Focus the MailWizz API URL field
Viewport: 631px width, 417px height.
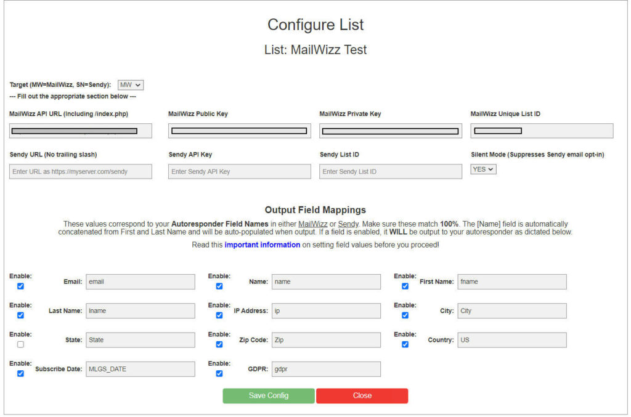pyautogui.click(x=81, y=131)
